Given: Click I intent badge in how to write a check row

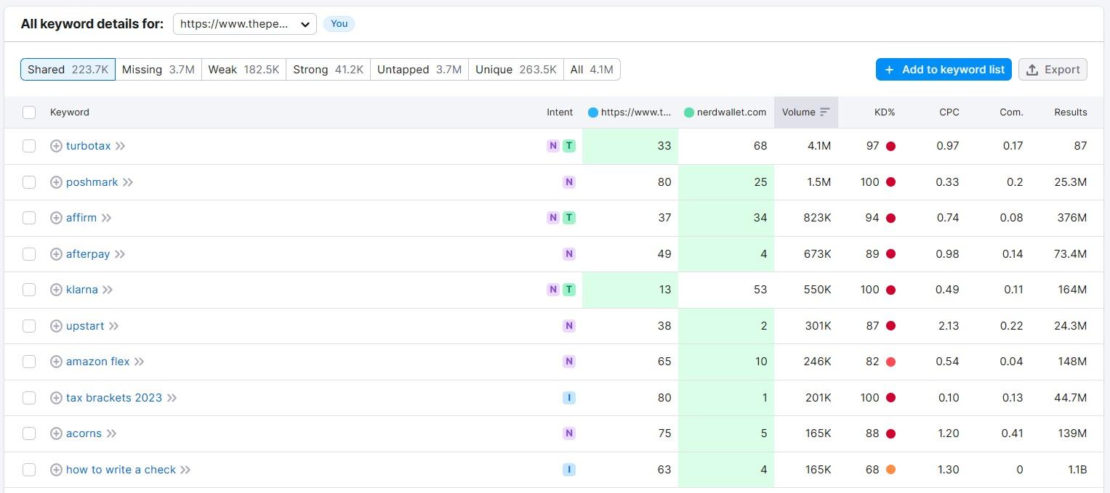Looking at the screenshot, I should (x=569, y=470).
